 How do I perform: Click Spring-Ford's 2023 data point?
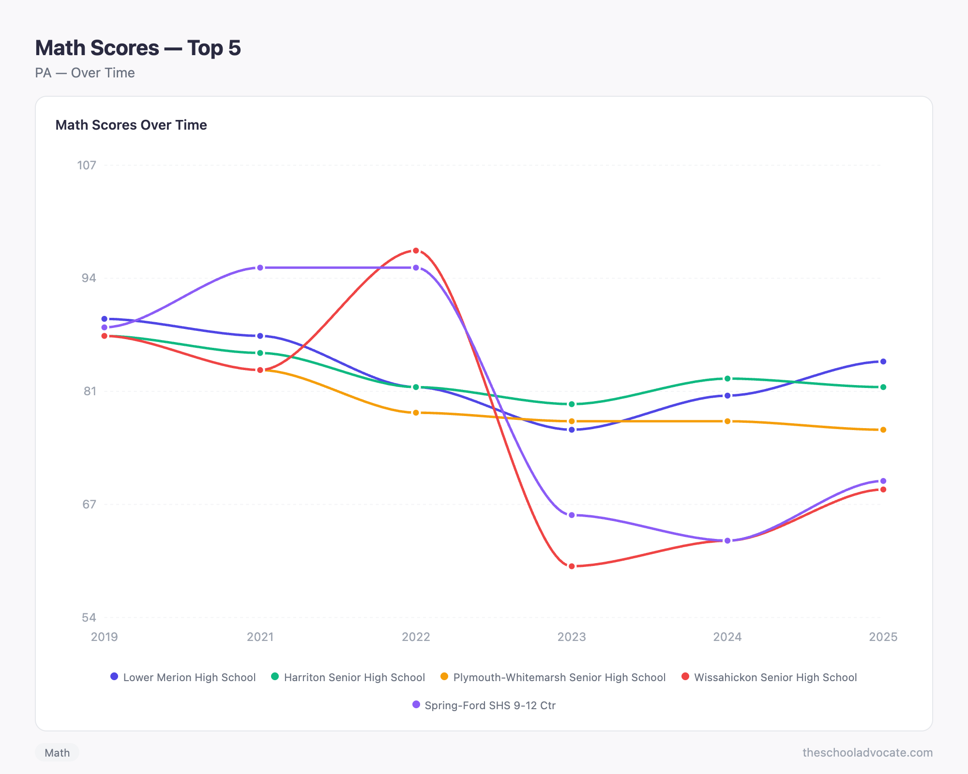tap(572, 515)
